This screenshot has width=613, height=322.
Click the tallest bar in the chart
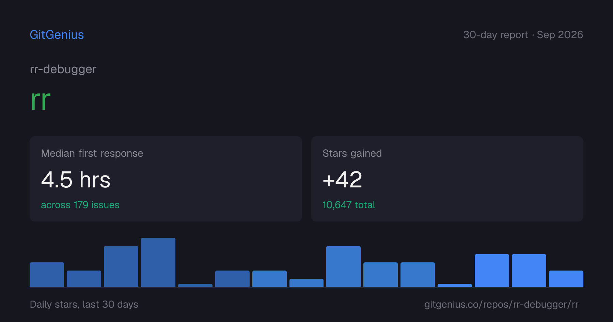[158, 262]
